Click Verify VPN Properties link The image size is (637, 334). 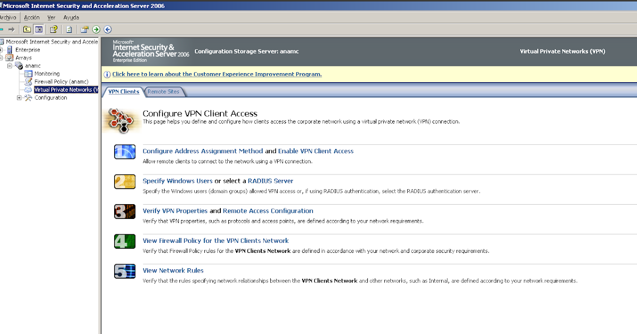click(x=175, y=210)
